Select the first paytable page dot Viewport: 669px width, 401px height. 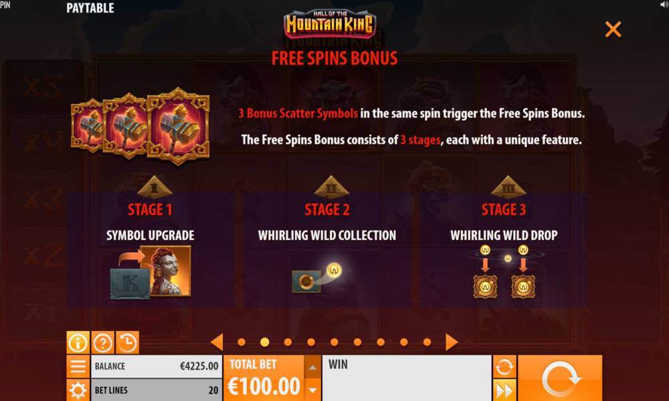click(242, 342)
